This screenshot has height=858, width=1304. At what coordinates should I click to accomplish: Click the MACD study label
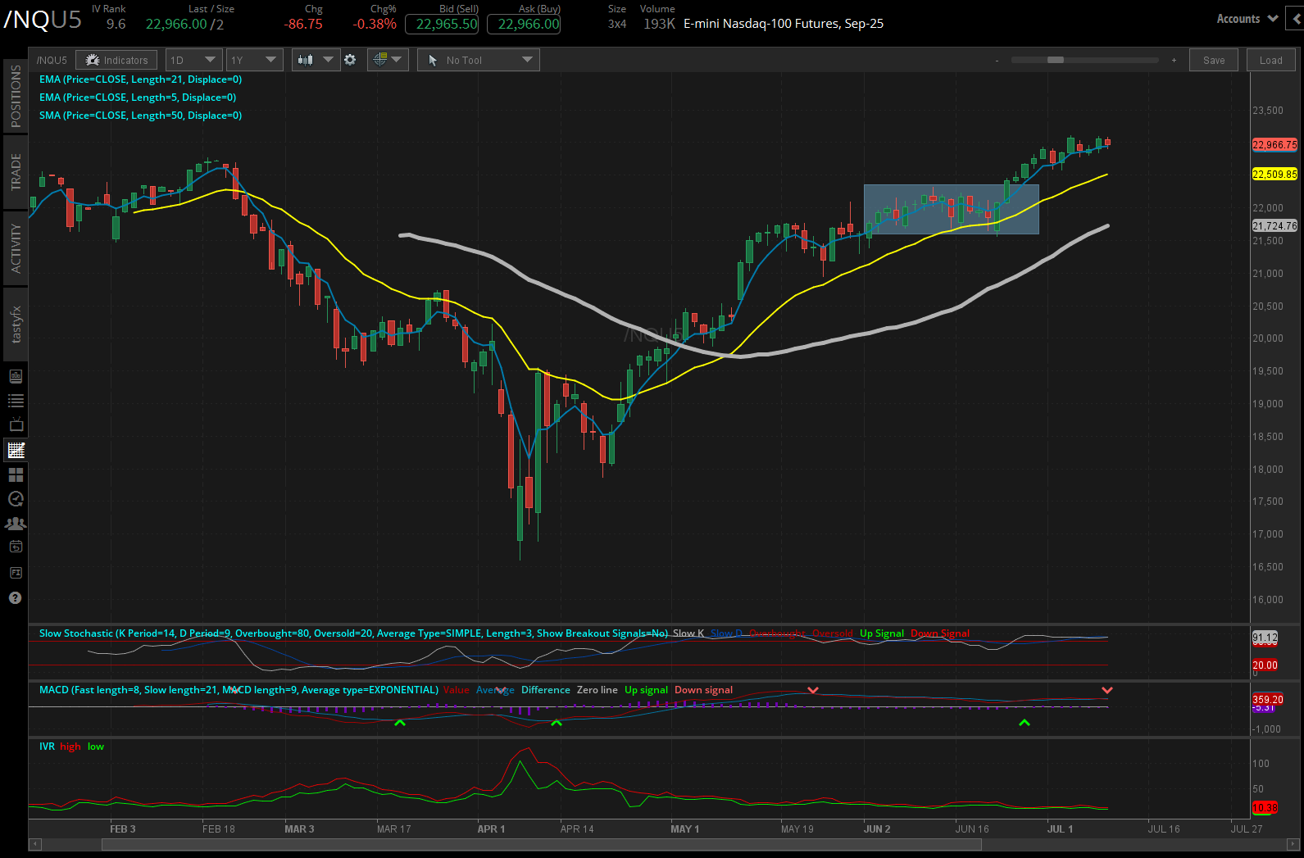click(239, 690)
